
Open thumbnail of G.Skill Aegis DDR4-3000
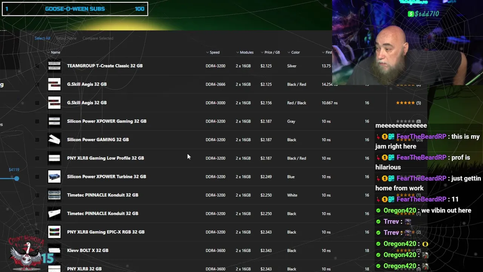[54, 103]
